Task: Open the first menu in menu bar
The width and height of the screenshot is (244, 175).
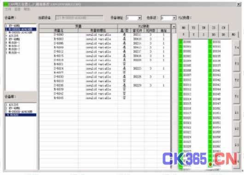Action: tap(8, 9)
